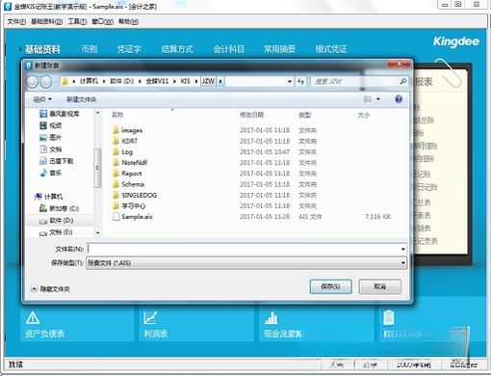Change the view layout icon
Screen dimensions: 491x376
[368, 99]
